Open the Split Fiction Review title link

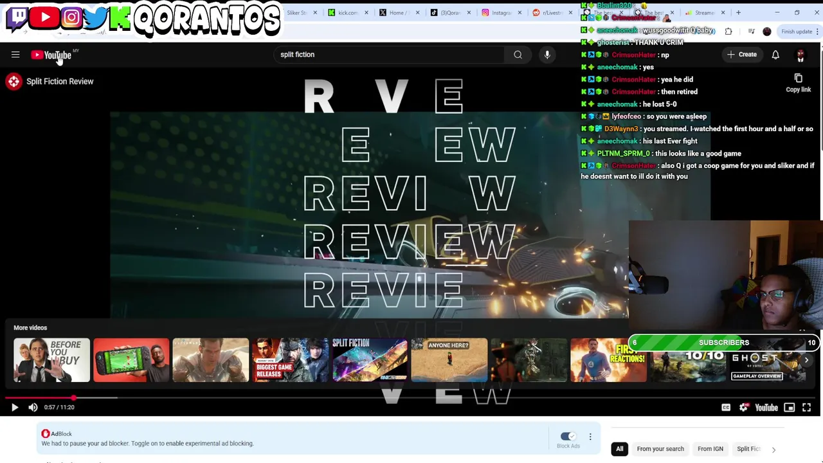tap(60, 82)
